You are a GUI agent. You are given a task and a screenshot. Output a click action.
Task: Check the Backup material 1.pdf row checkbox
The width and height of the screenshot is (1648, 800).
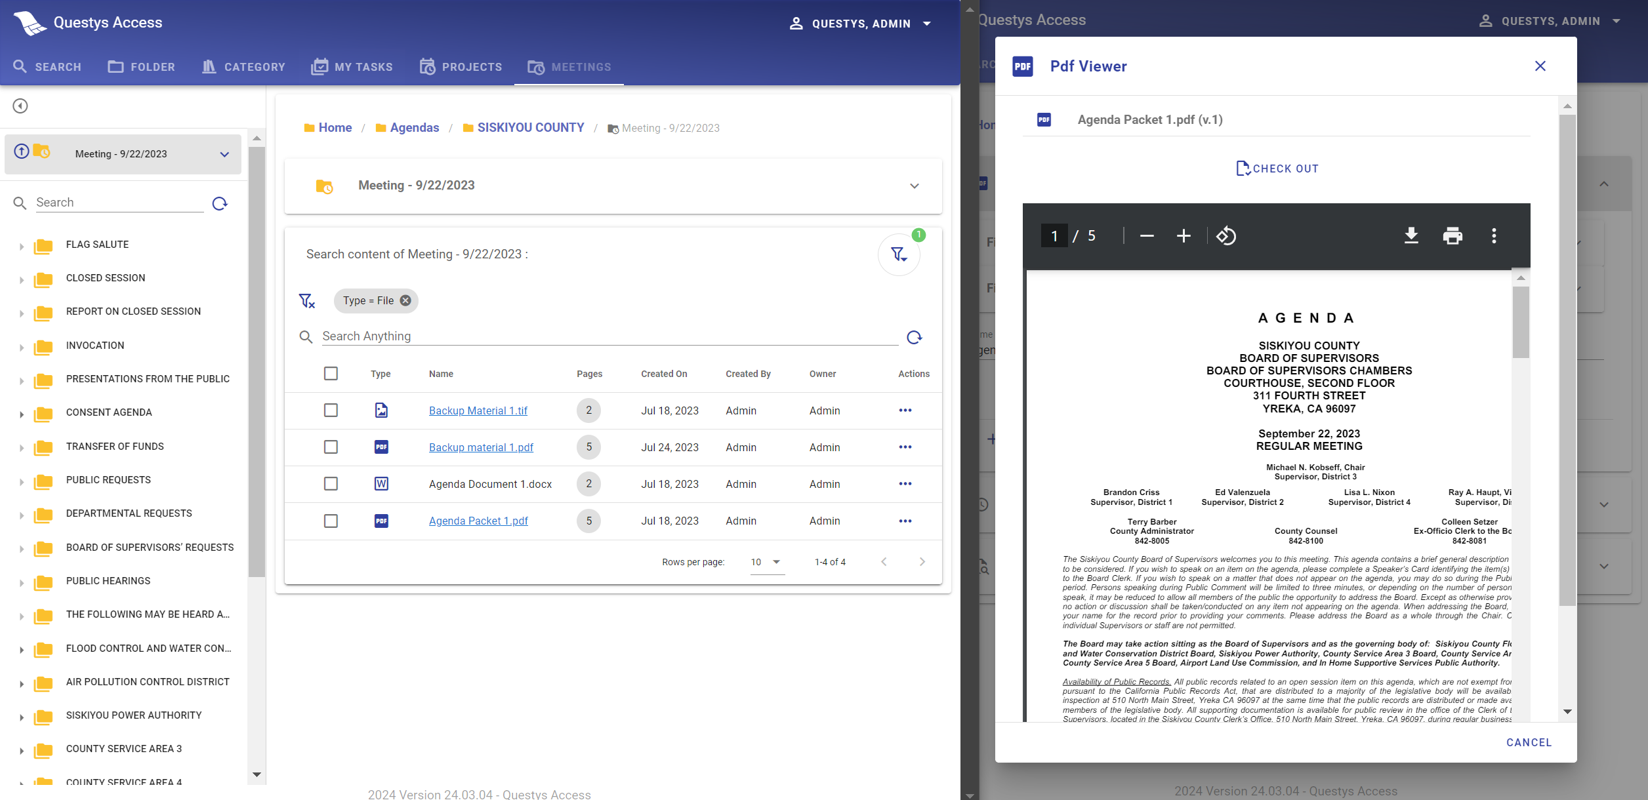[x=331, y=447]
